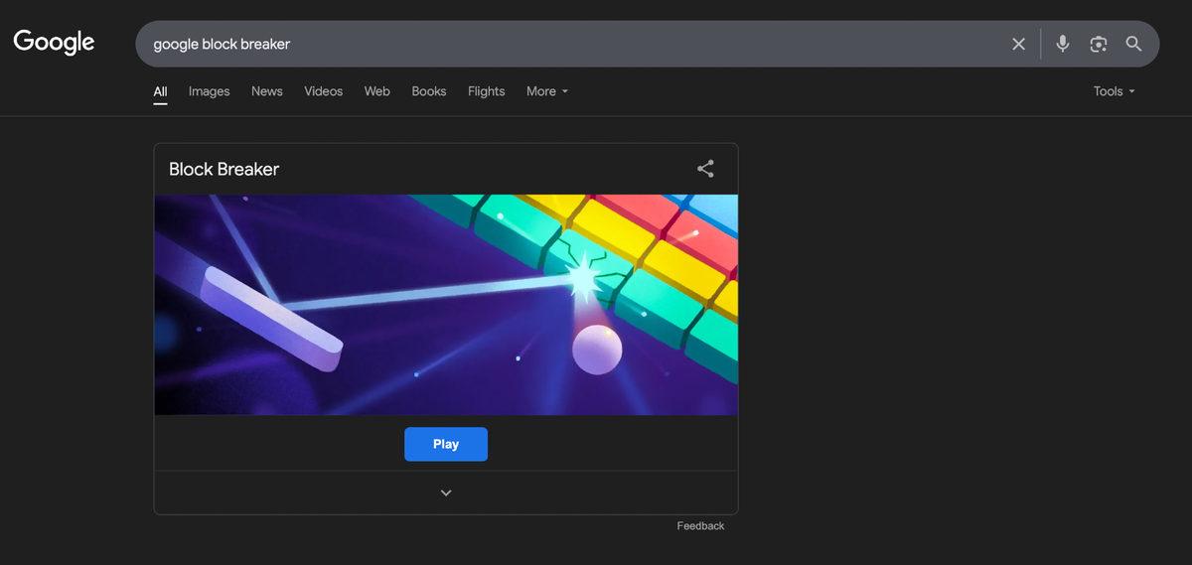
Task: Expand the game card with chevron
Action: click(446, 493)
